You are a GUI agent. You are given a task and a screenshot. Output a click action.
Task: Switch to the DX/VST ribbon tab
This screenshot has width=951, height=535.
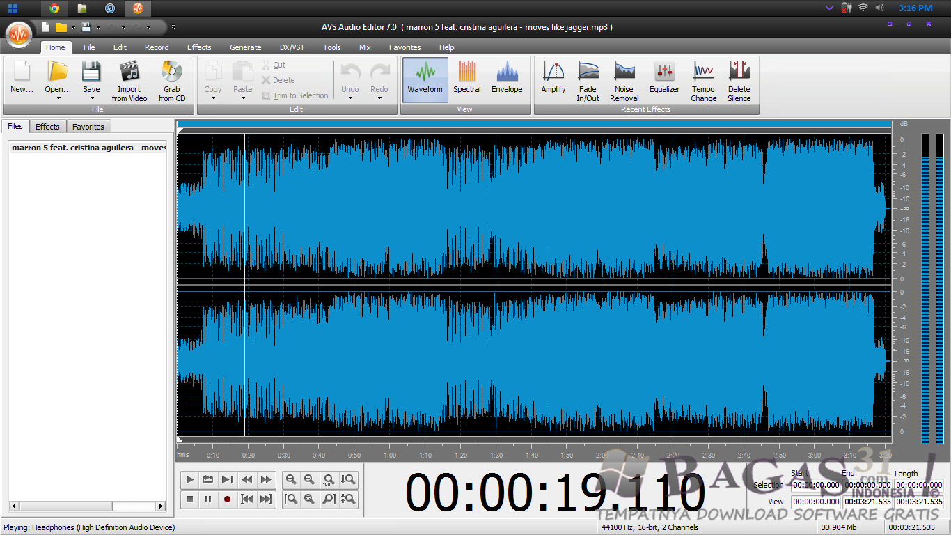(x=292, y=47)
